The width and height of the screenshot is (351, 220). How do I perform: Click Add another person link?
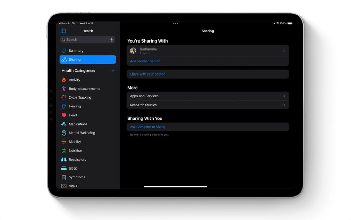click(145, 61)
